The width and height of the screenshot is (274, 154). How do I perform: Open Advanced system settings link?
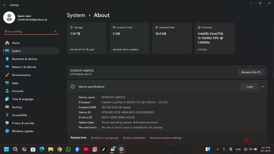coord(165,138)
